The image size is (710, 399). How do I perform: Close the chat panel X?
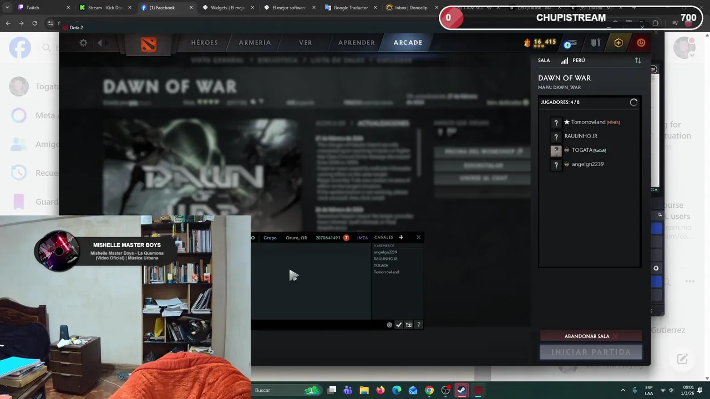(x=418, y=237)
